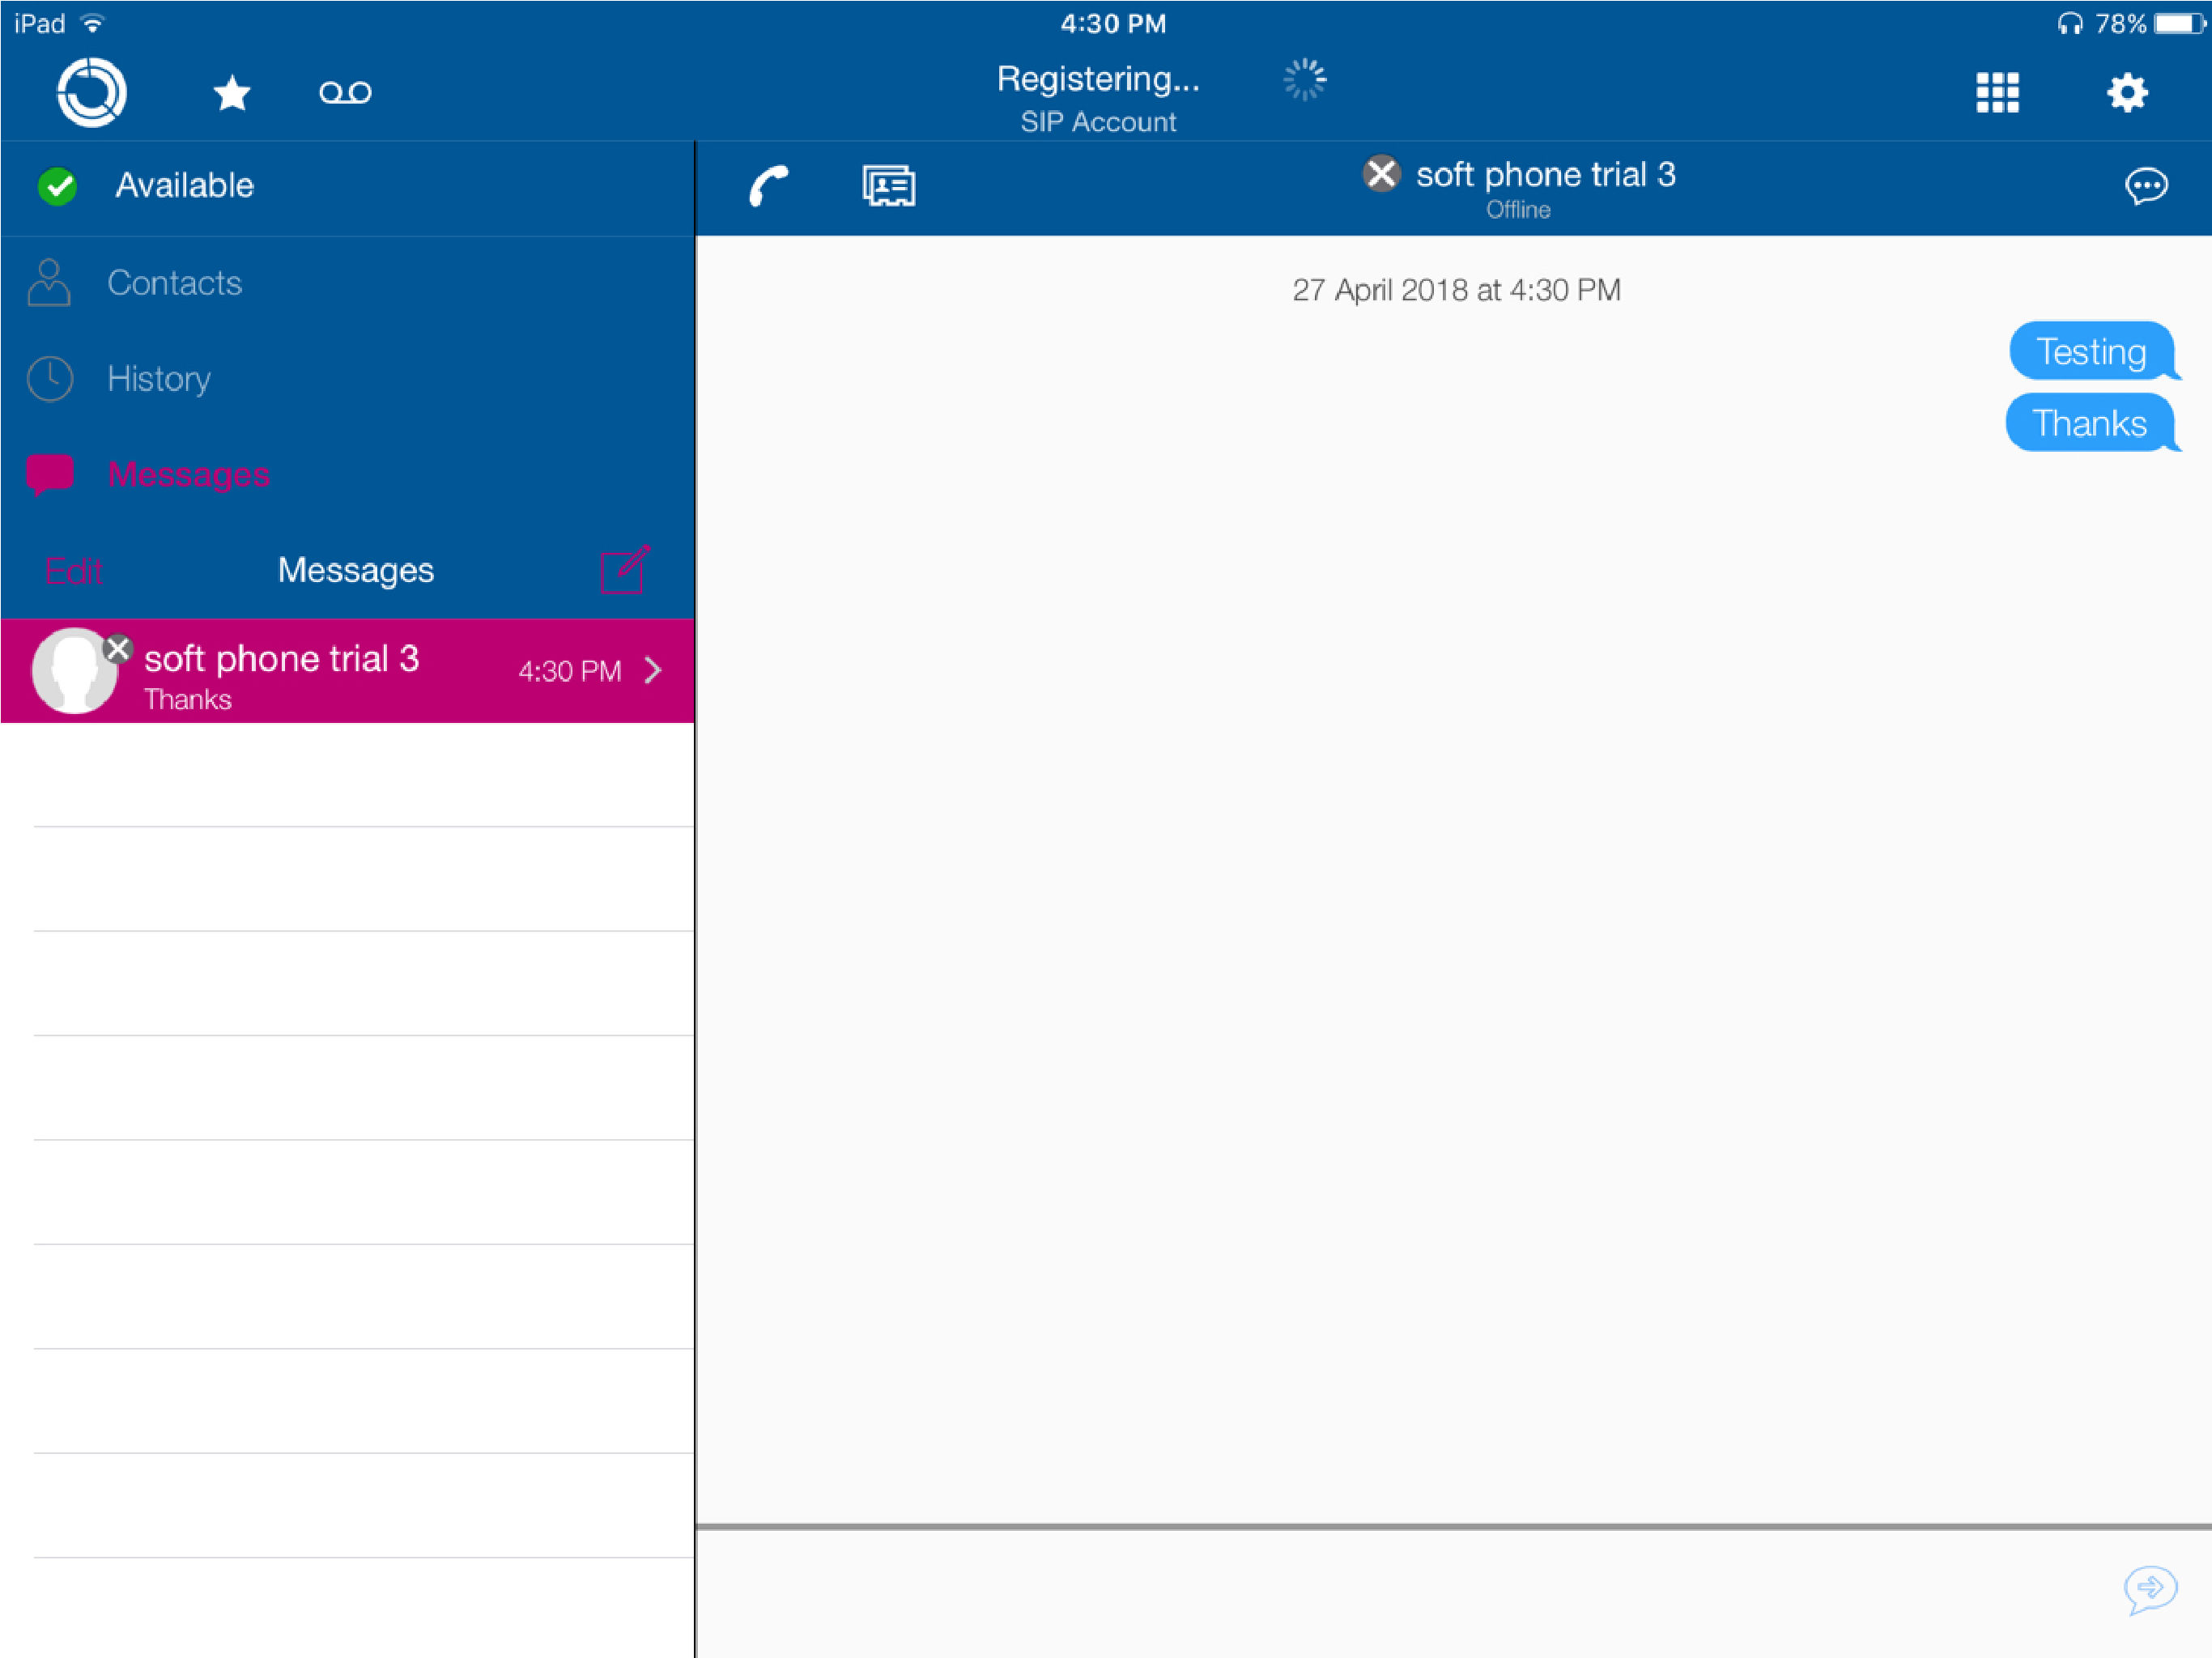Click the green Available checkmark icon

(58, 186)
